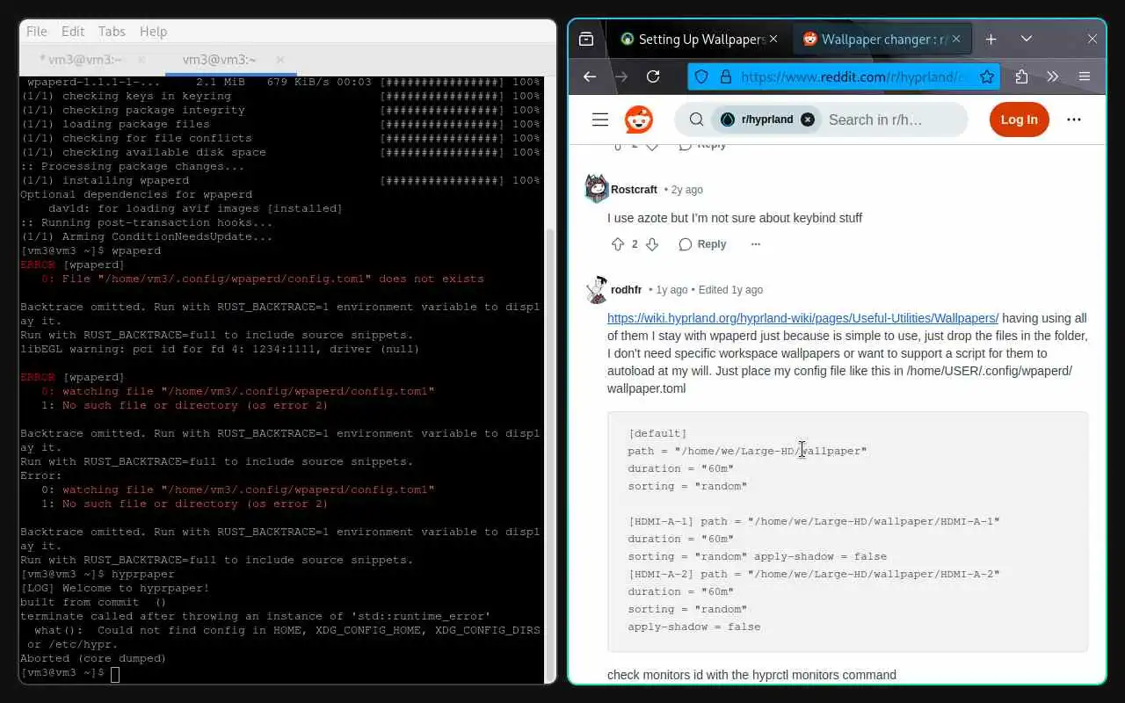Click terminal line "Optional dependencies for wpaperd"
This screenshot has width=1125, height=703.
point(136,194)
